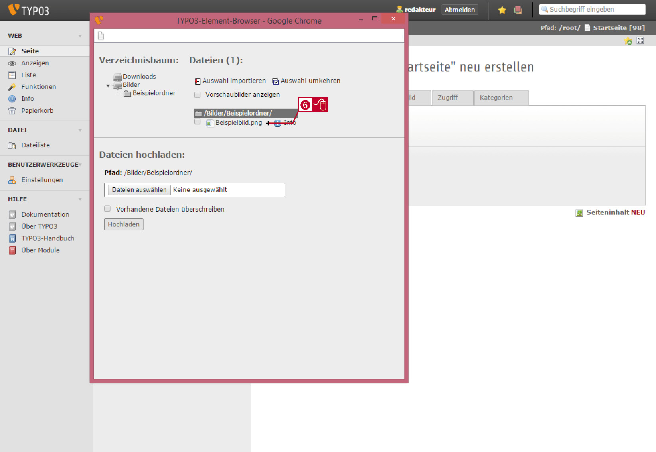The width and height of the screenshot is (656, 452).
Task: Click the Abmelden logout button
Action: [x=460, y=10]
